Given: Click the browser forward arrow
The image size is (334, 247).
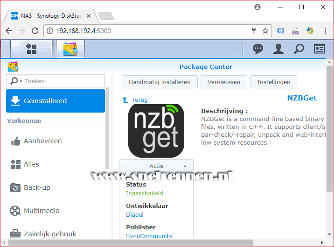Looking at the screenshot, I should 22,31.
